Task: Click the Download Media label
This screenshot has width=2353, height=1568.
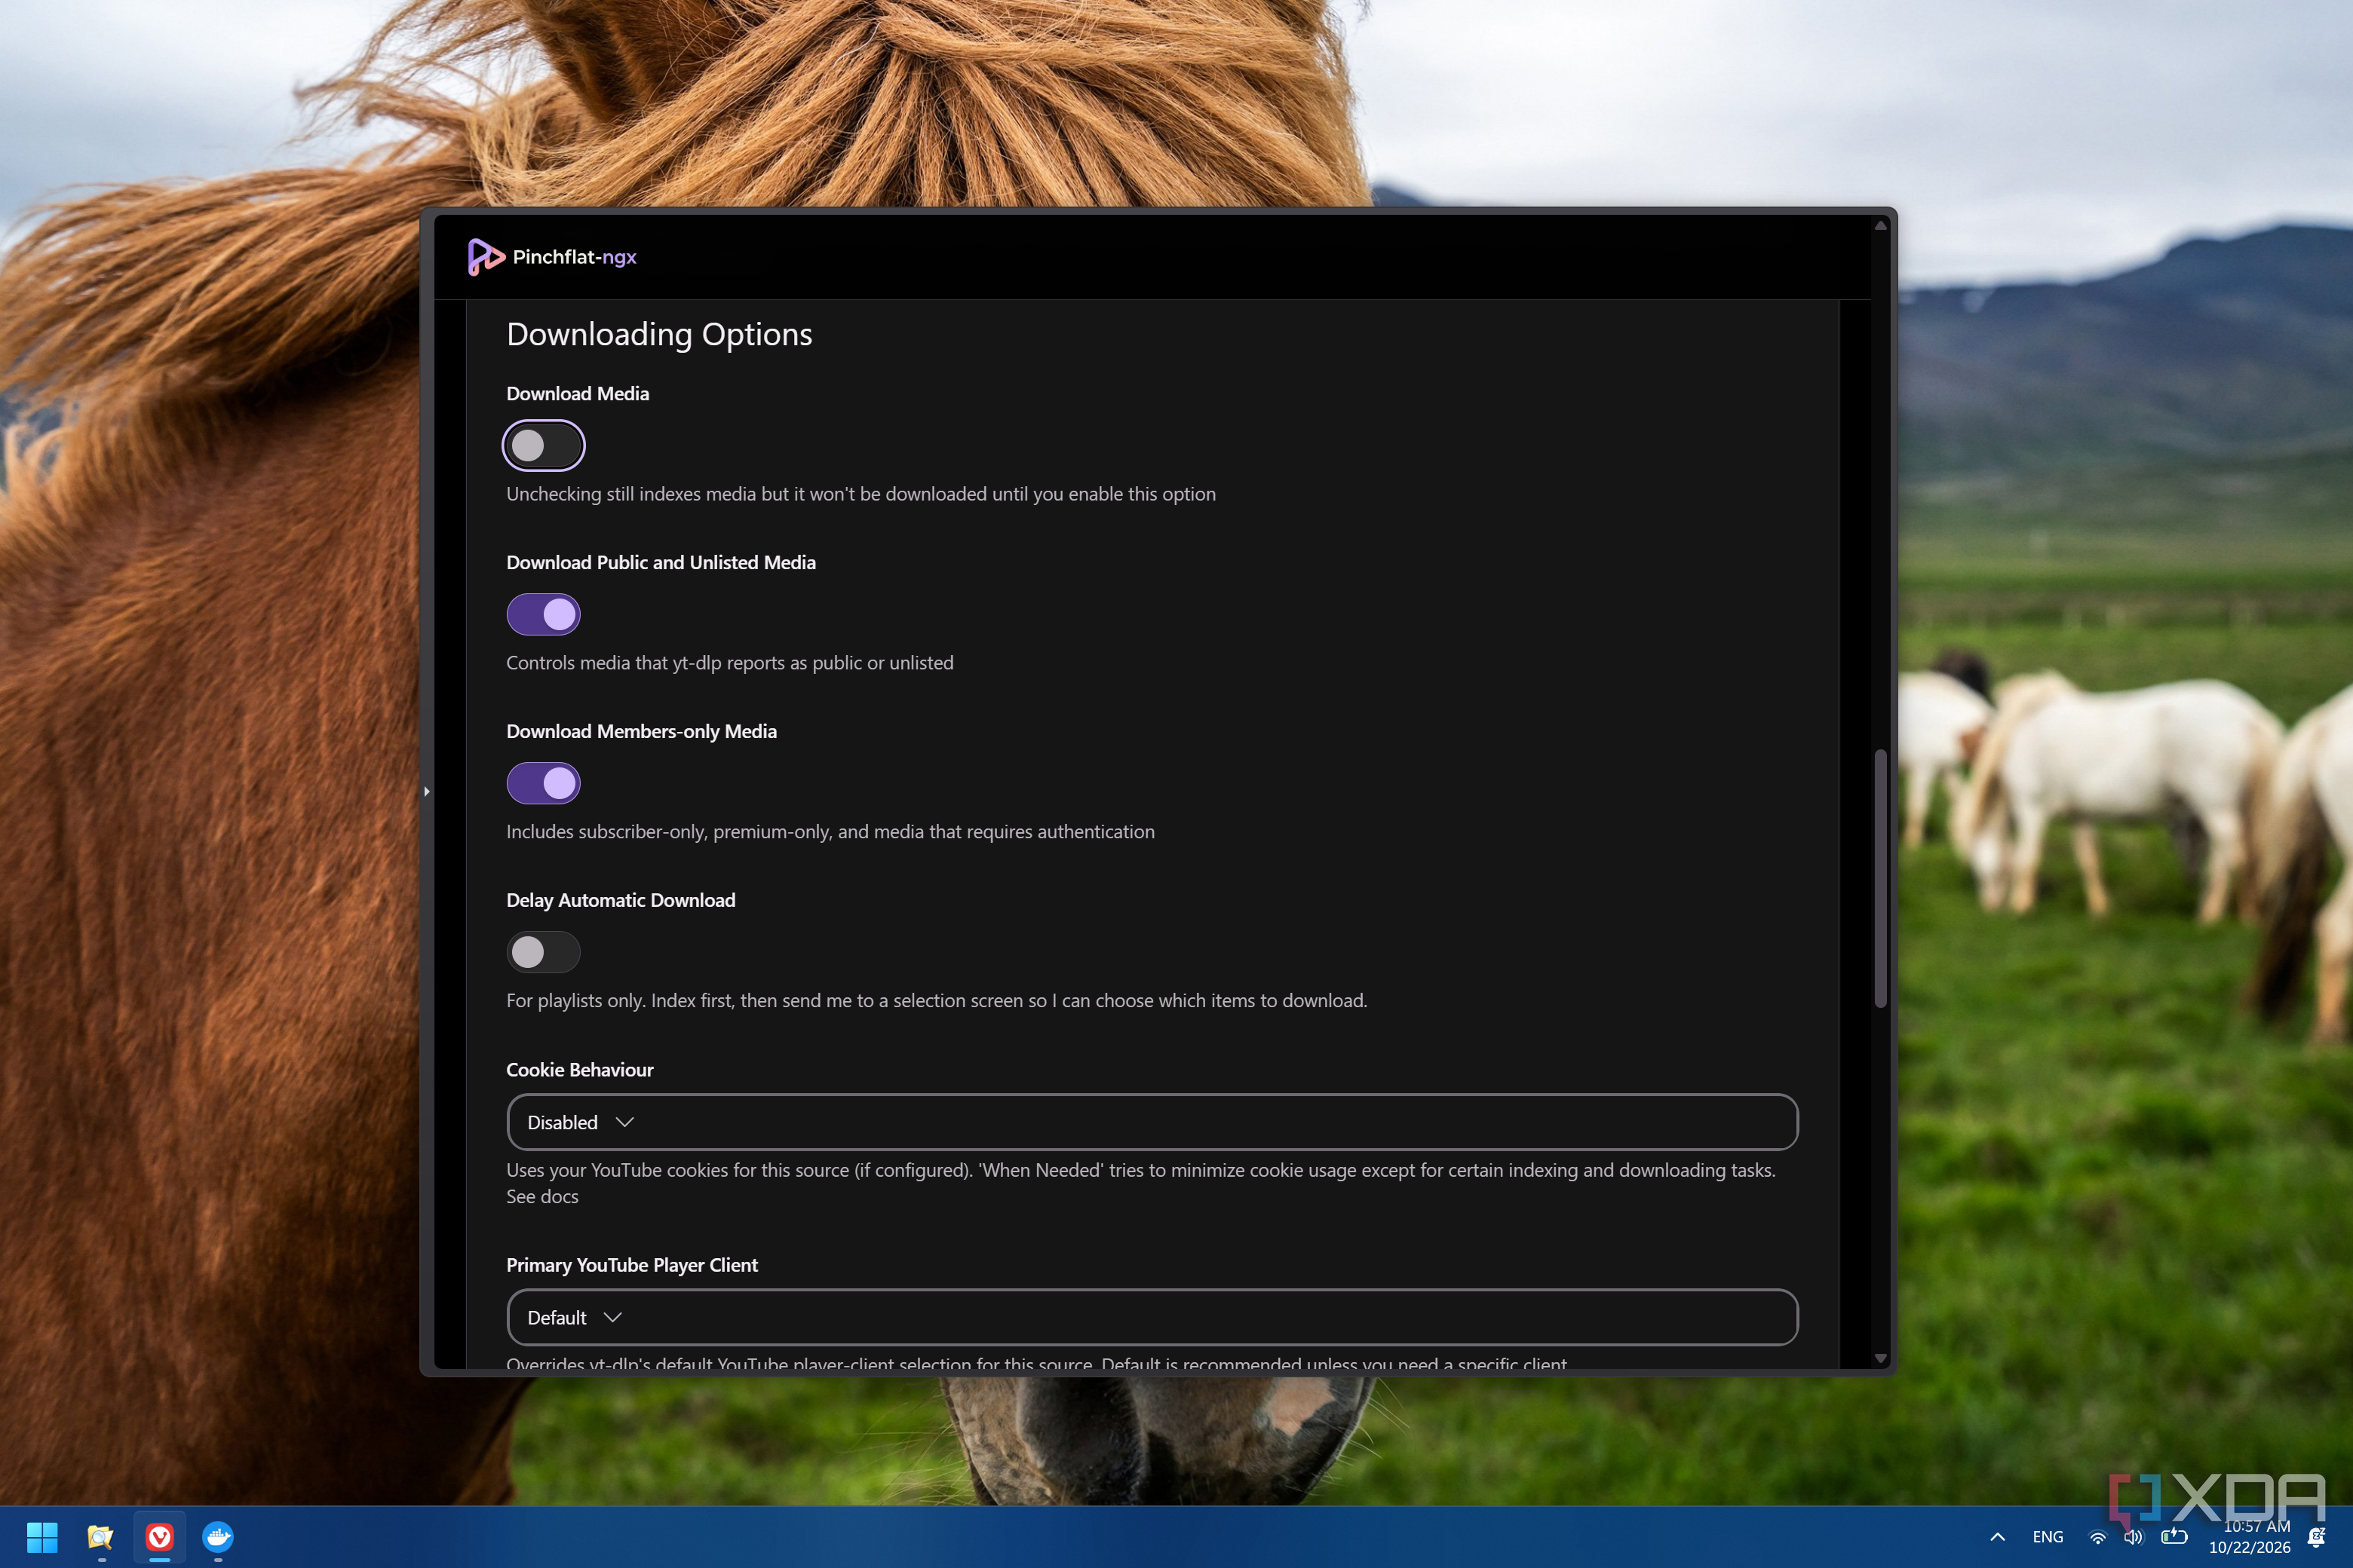Action: pyautogui.click(x=577, y=394)
